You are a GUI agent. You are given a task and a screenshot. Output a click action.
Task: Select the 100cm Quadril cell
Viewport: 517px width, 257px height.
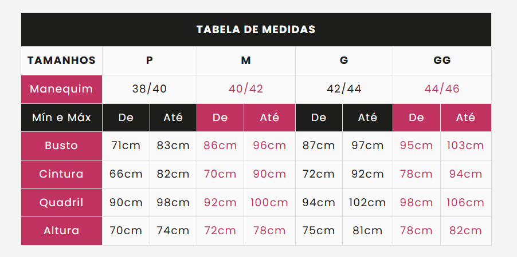pos(269,203)
